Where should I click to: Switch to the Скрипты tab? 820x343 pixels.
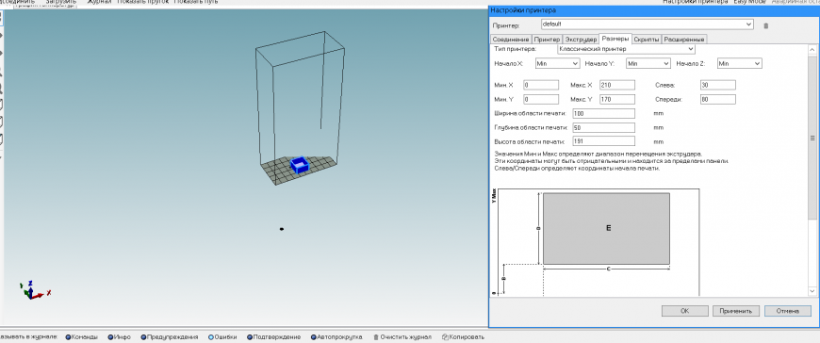pos(647,40)
